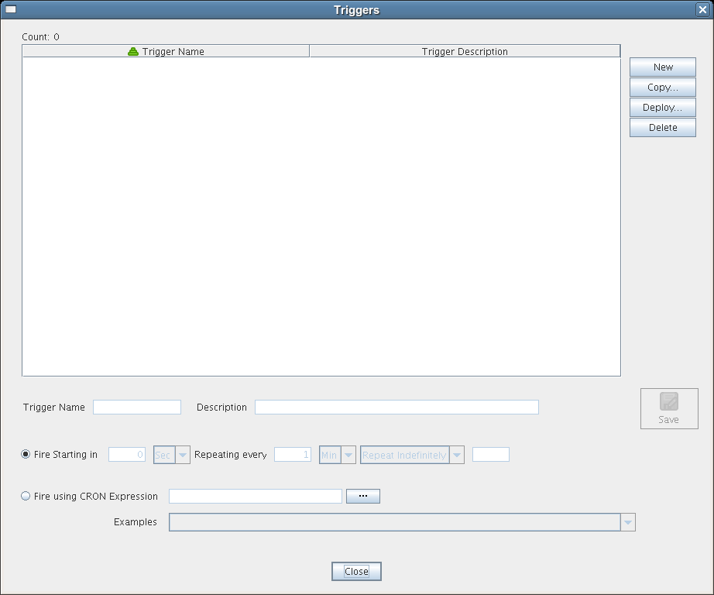Create a new trigger with New button
This screenshot has width=714, height=595.
[x=663, y=67]
